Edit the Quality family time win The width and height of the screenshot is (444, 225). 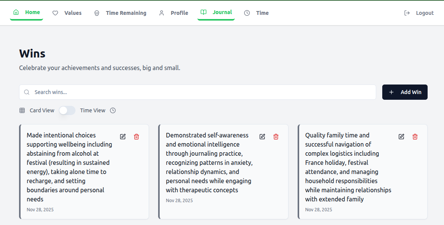(401, 137)
